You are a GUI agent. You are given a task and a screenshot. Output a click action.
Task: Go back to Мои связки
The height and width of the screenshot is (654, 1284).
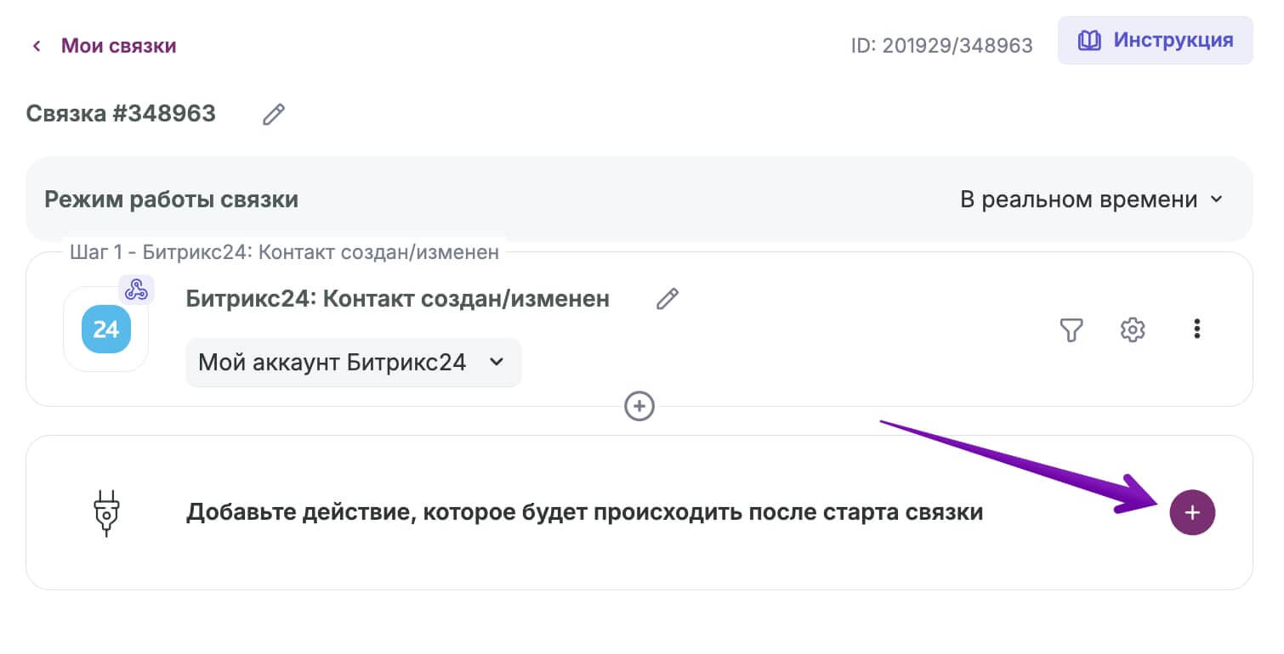coord(118,45)
